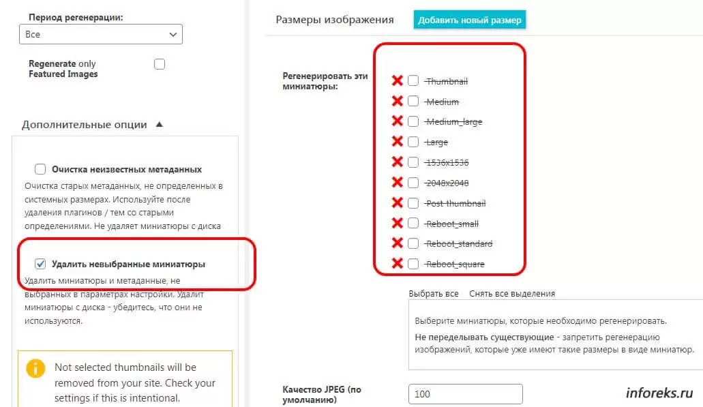
Task: Check Очистка неизвестных метаданных
Action: pyautogui.click(x=40, y=168)
